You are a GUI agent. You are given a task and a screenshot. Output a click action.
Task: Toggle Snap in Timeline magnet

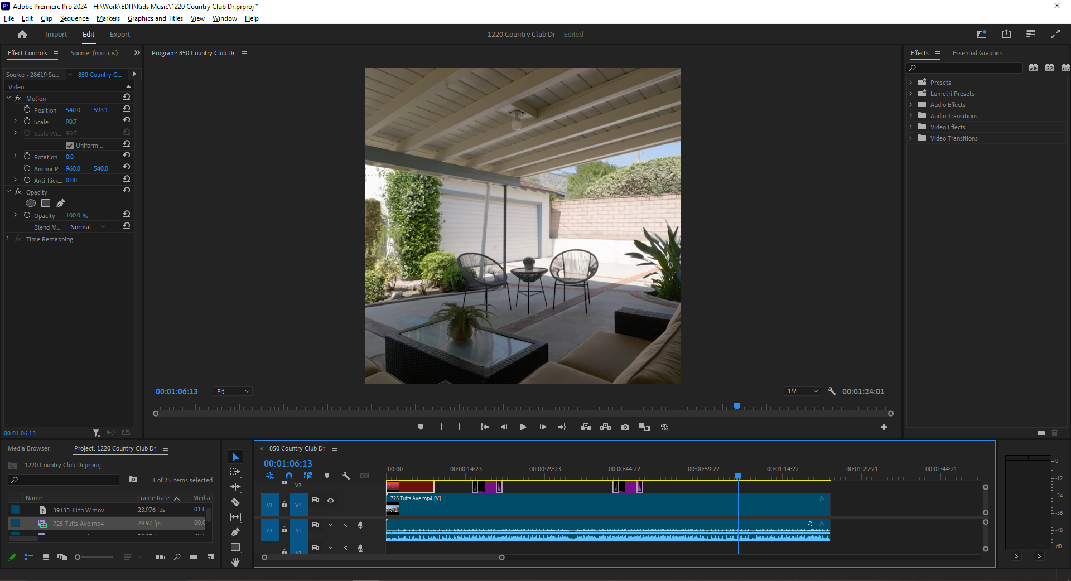pos(289,476)
